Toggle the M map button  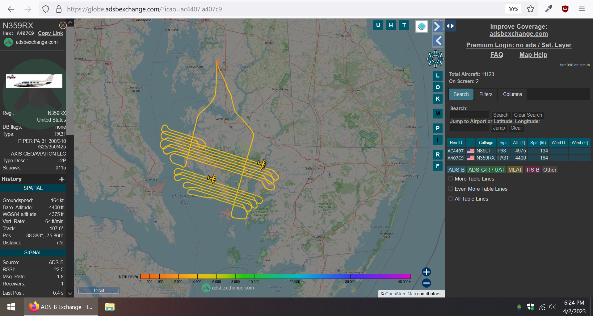438,114
